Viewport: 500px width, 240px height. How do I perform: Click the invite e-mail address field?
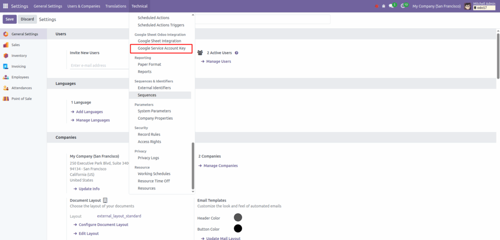click(x=99, y=66)
